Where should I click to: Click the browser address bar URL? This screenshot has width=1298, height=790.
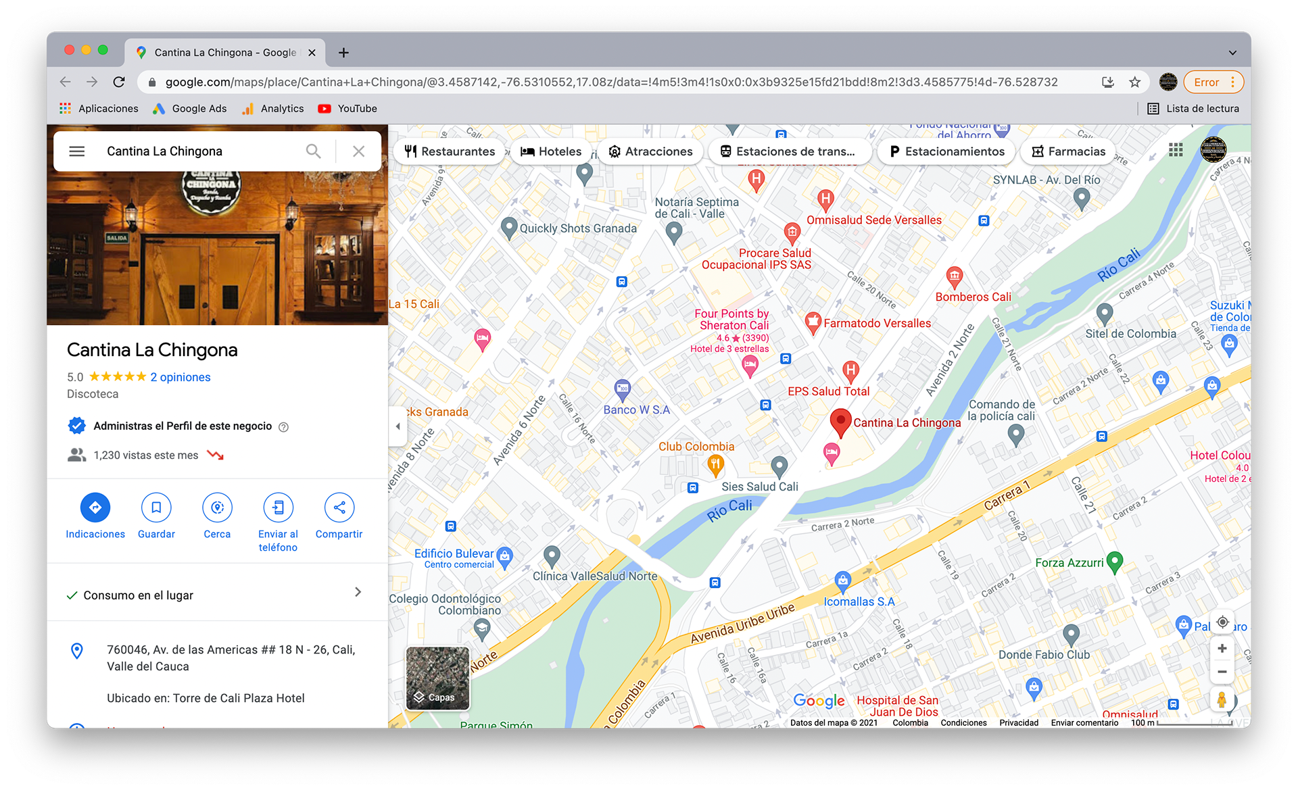(x=611, y=82)
